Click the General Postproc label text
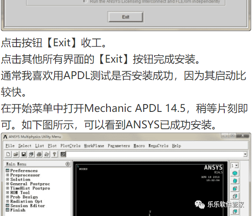The image size is (252, 216). [30, 184]
